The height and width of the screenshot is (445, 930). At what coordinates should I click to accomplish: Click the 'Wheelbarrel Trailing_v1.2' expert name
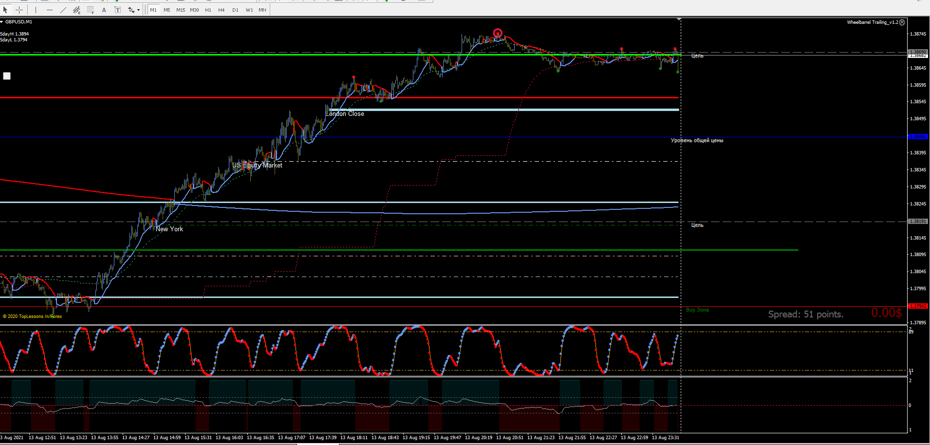(873, 22)
